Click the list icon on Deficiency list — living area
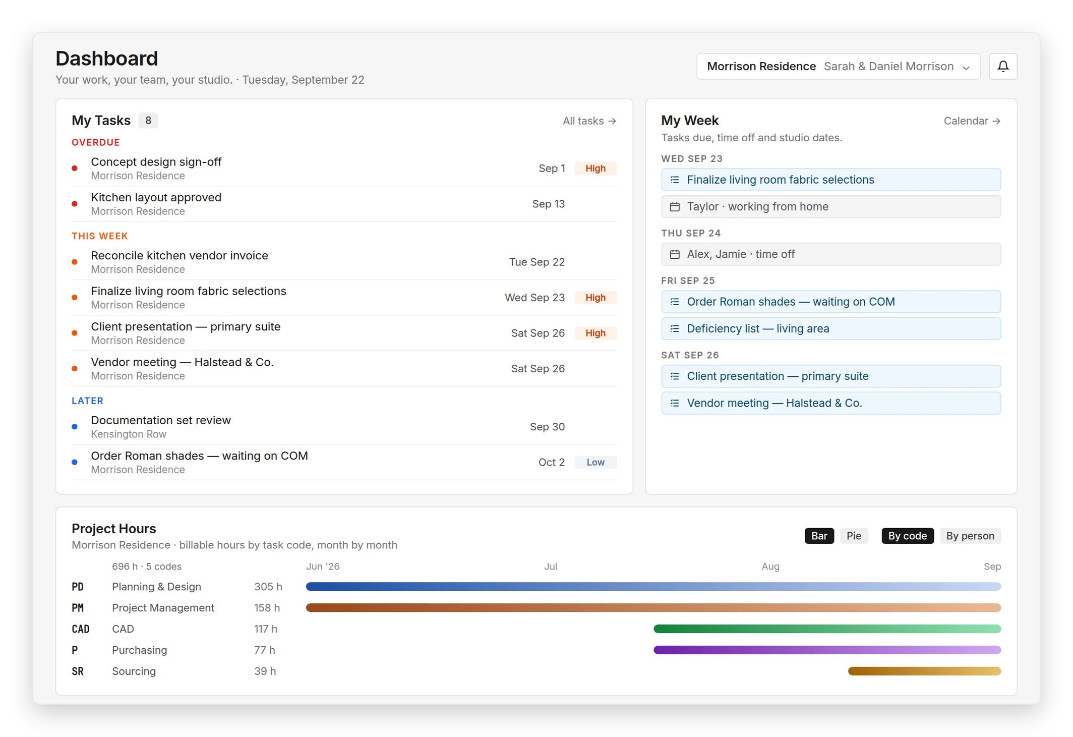 tap(675, 328)
